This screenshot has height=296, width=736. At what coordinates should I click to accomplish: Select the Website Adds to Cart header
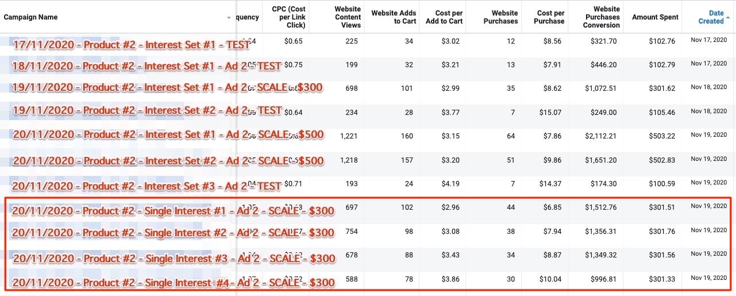393,17
